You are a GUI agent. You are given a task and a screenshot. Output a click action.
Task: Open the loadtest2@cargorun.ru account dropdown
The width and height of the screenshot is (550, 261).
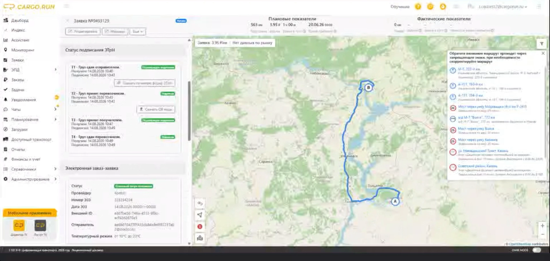(x=503, y=7)
